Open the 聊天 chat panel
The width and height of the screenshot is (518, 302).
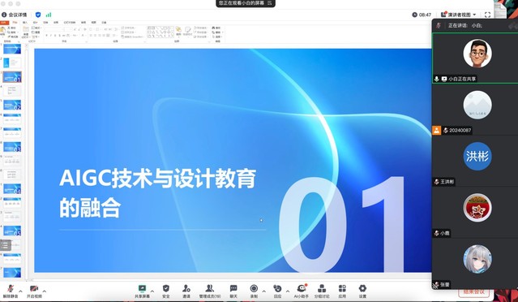coord(233,291)
